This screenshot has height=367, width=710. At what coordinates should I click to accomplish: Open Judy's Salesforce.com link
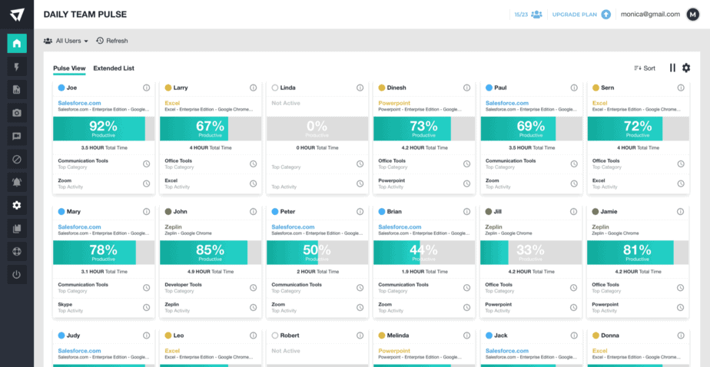click(79, 351)
